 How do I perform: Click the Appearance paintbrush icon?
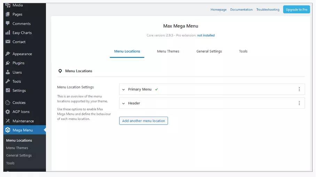(8, 54)
